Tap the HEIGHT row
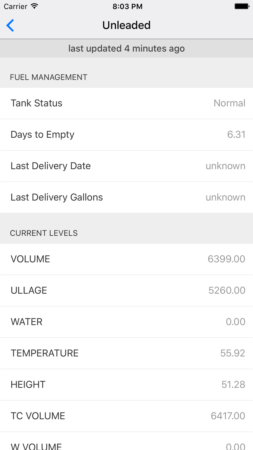This screenshot has height=450, width=253. [x=126, y=385]
